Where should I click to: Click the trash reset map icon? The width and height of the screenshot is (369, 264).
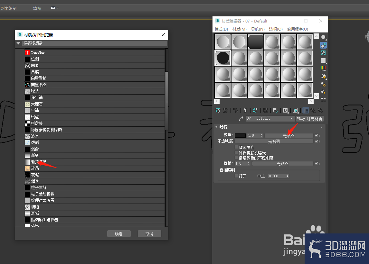pyautogui.click(x=245, y=110)
